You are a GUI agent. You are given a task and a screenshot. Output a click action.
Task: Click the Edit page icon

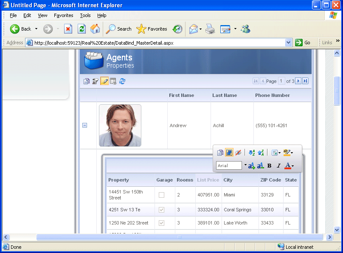pos(225,29)
